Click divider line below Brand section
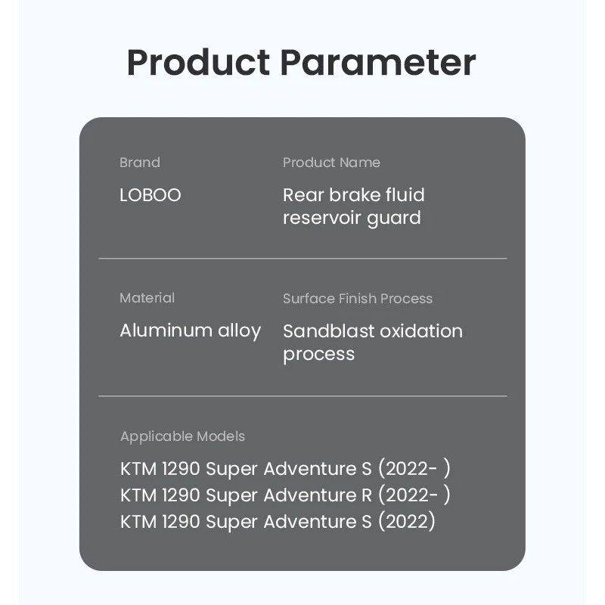Screen dimensions: 605x605 (303, 259)
